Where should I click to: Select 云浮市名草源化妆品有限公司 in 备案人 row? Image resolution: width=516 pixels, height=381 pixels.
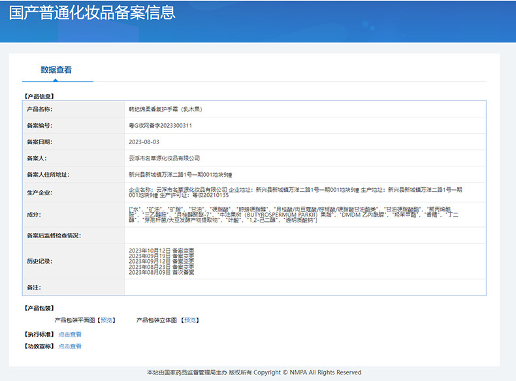(164, 159)
